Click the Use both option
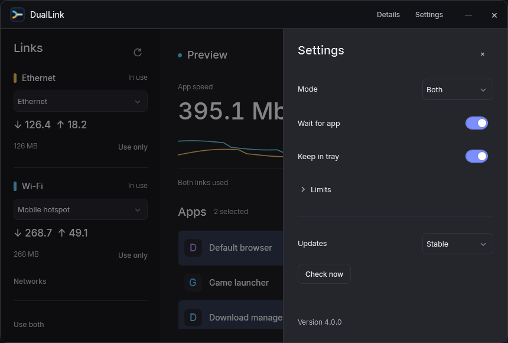The image size is (508, 343). pos(28,325)
